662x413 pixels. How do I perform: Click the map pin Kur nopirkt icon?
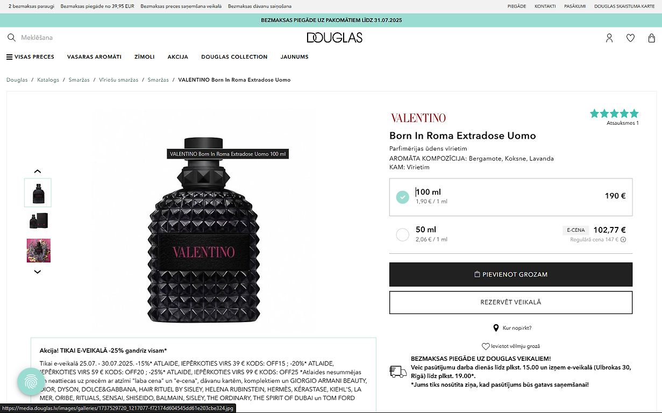(496, 328)
